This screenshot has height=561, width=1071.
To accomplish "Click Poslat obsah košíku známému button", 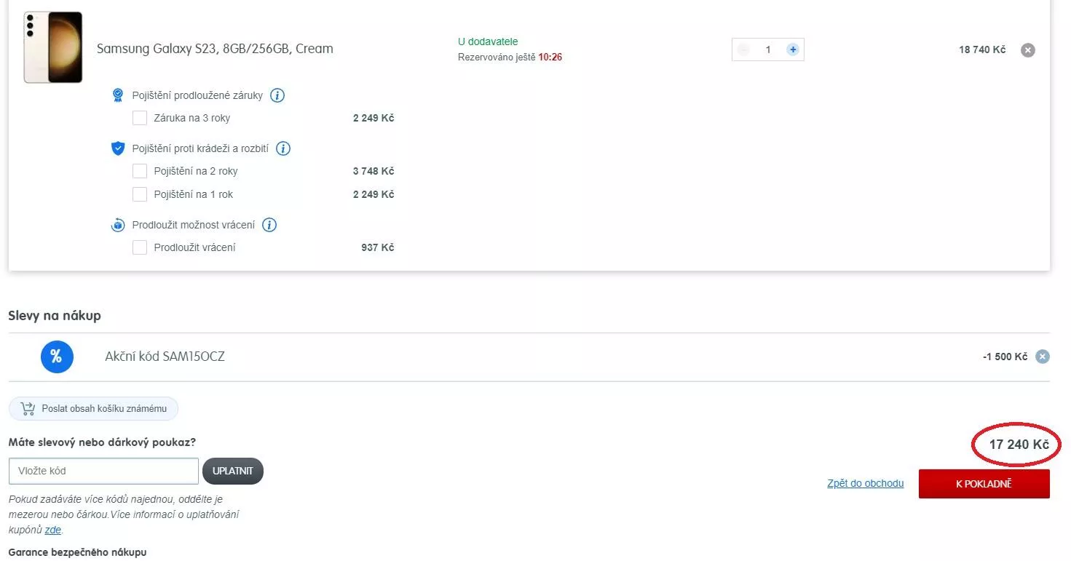I will click(x=93, y=409).
